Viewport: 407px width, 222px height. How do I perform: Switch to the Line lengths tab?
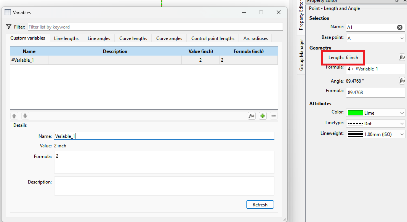coord(66,38)
